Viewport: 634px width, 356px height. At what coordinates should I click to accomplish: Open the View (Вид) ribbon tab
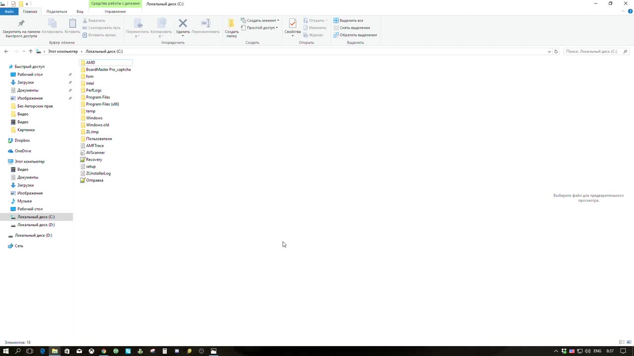pyautogui.click(x=80, y=11)
